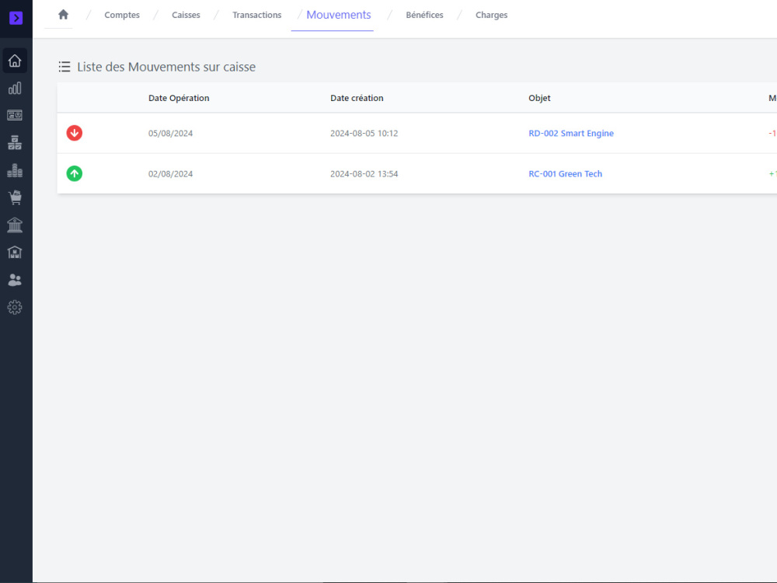Select the Mouvements tab
The image size is (777, 583).
(x=339, y=15)
